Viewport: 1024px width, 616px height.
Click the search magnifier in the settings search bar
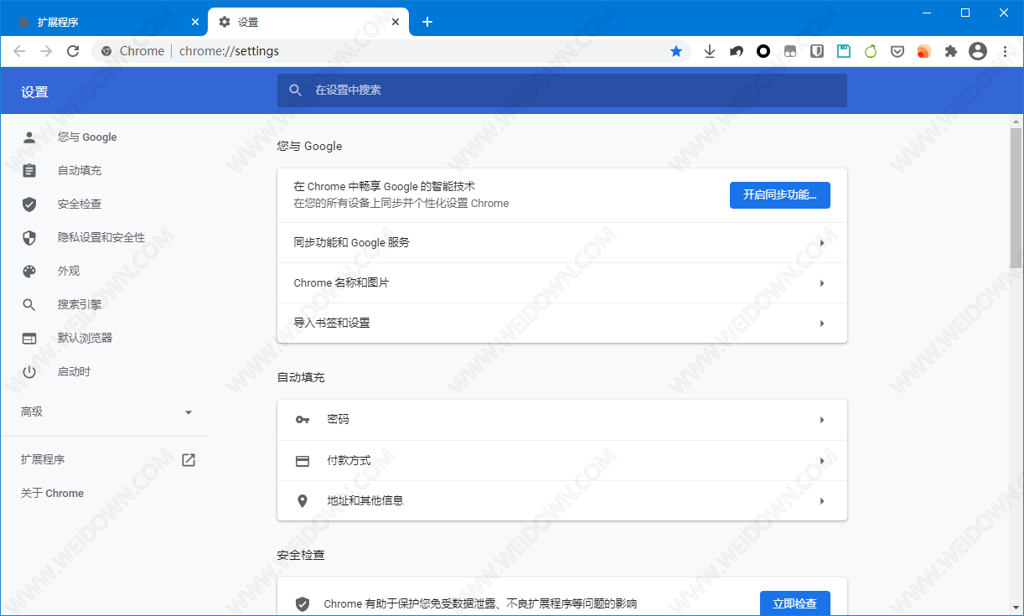295,90
